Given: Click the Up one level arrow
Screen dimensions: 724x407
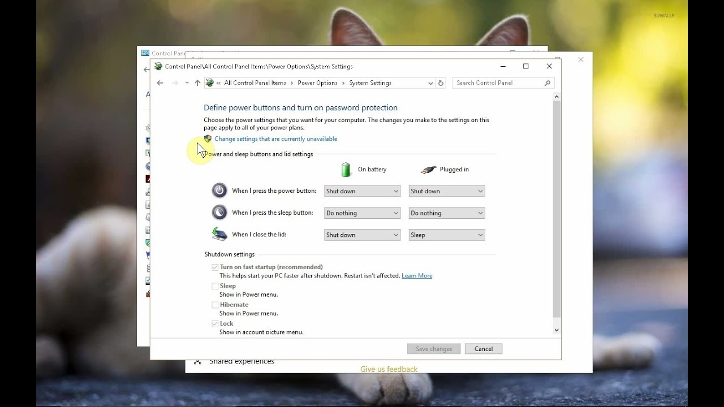Looking at the screenshot, I should tap(197, 83).
